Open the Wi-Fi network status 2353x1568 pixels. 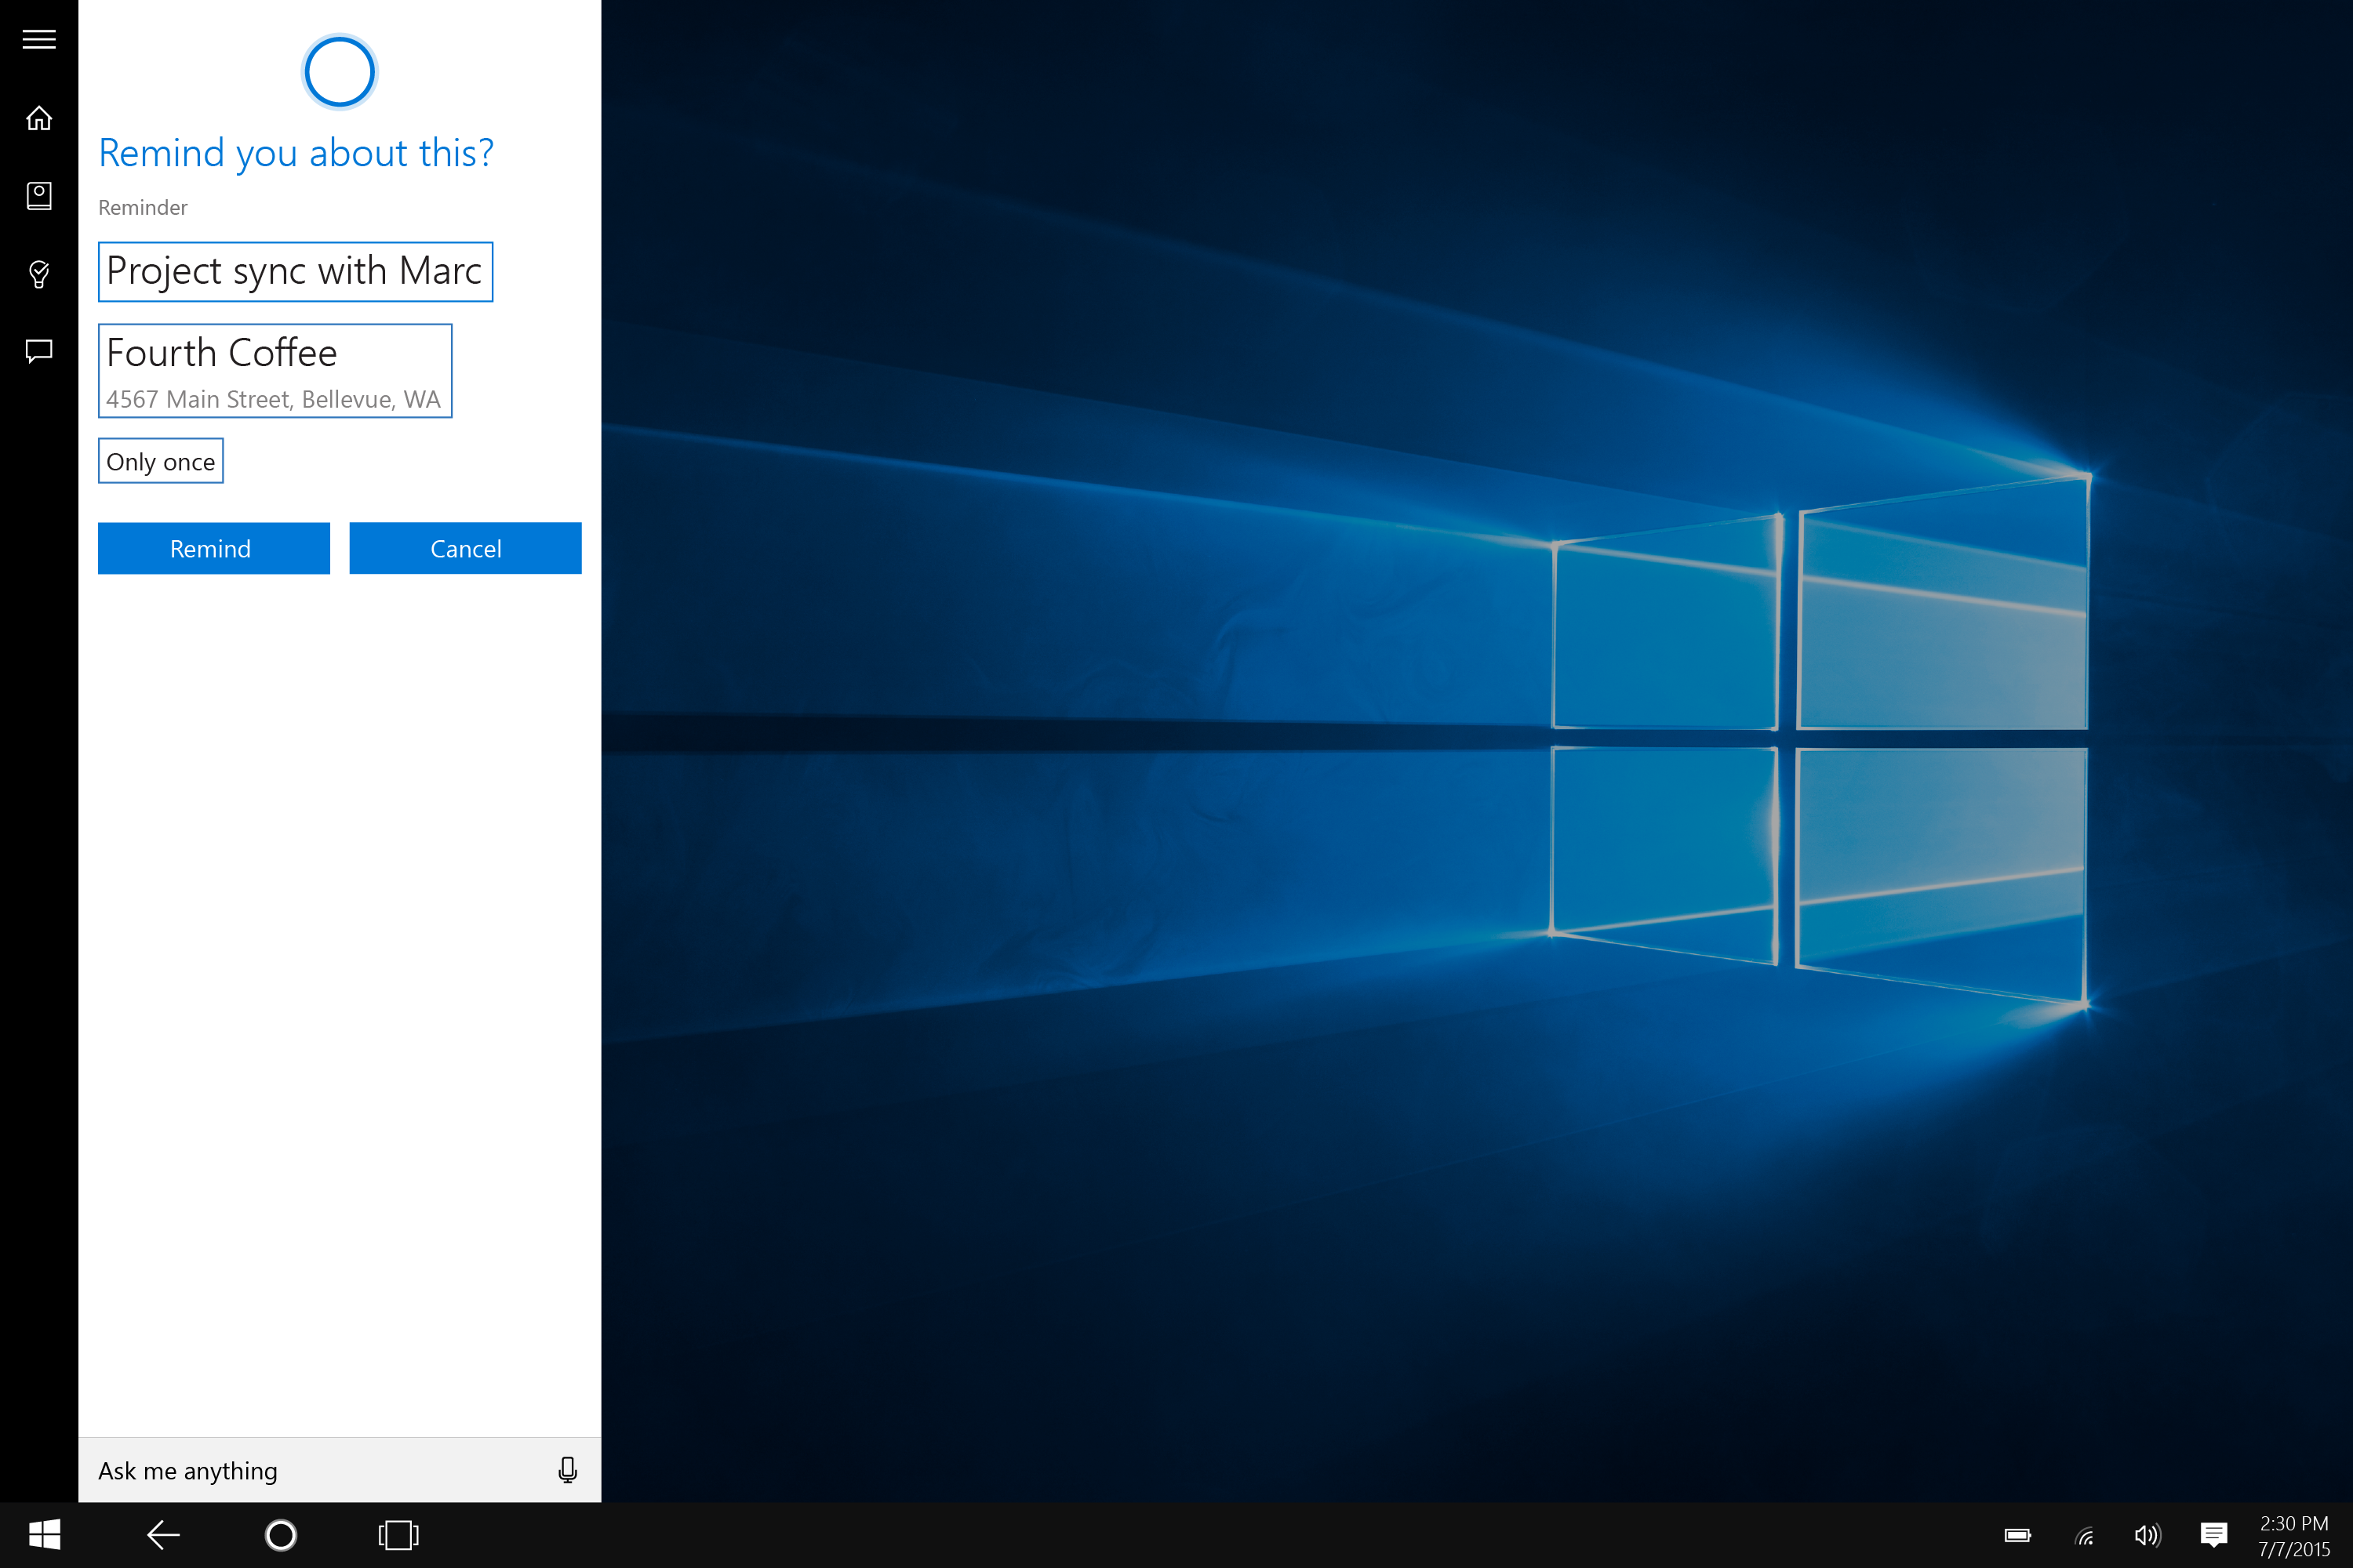click(x=2084, y=1535)
